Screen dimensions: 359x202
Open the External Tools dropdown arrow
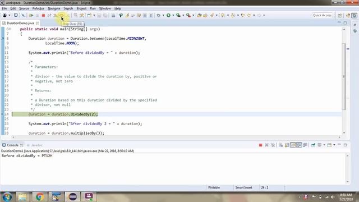click(193, 15)
